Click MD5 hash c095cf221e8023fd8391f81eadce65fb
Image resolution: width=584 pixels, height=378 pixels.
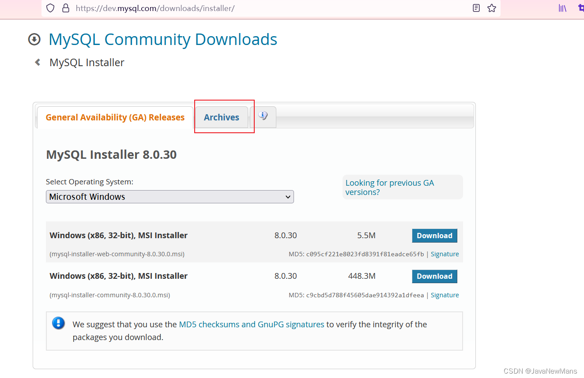pos(365,254)
